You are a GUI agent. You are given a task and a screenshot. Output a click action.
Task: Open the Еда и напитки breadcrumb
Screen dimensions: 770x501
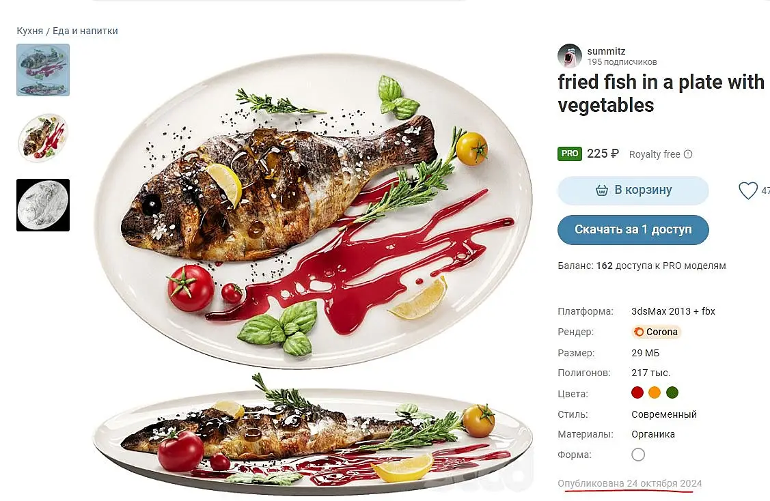tap(85, 31)
